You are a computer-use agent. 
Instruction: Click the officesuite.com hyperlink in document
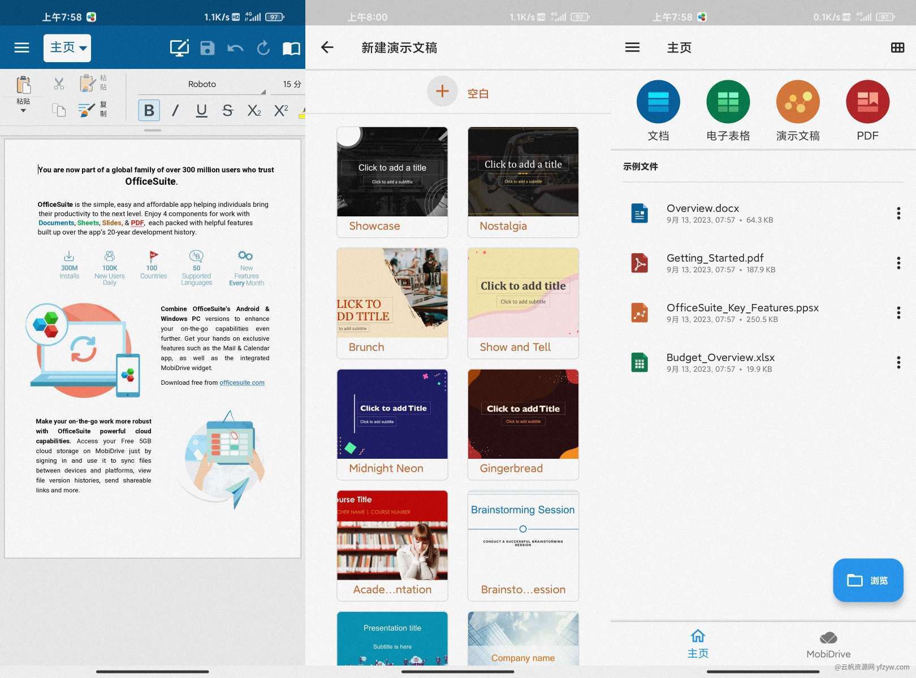tap(242, 383)
